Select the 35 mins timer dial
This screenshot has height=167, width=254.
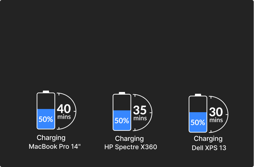tap(143, 113)
